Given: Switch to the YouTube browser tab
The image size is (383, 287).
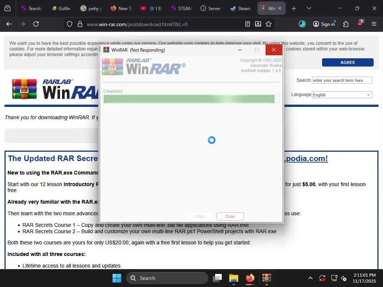Looking at the screenshot, I should coord(151,8).
